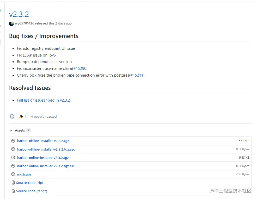Click package icon beside md5sum
257x199 pixels.
point(13,174)
